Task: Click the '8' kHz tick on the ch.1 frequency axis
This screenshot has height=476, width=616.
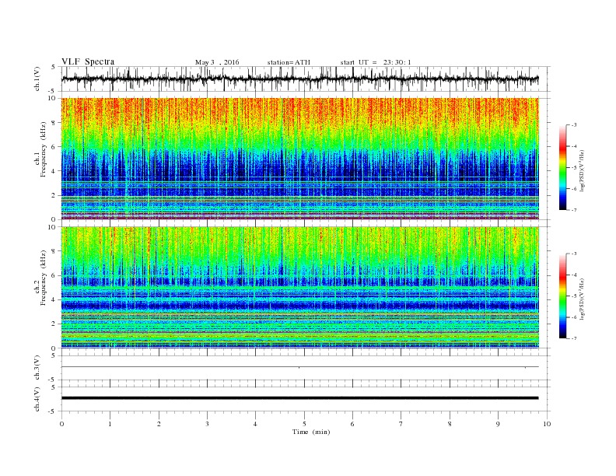Action: point(54,123)
